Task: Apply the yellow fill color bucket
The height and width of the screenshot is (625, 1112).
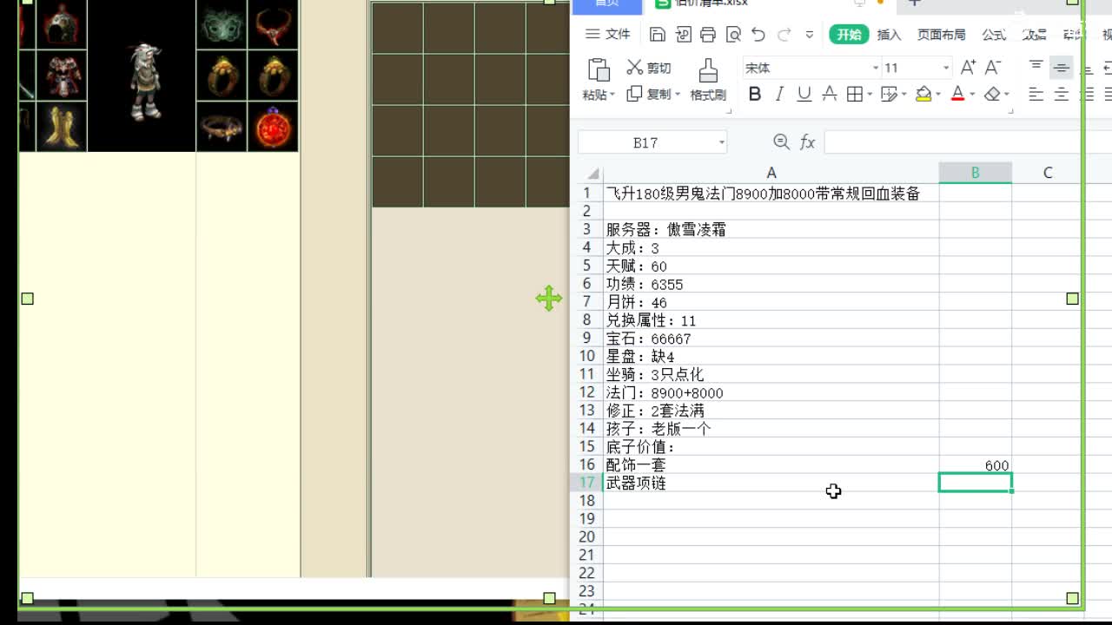Action: coord(923,94)
